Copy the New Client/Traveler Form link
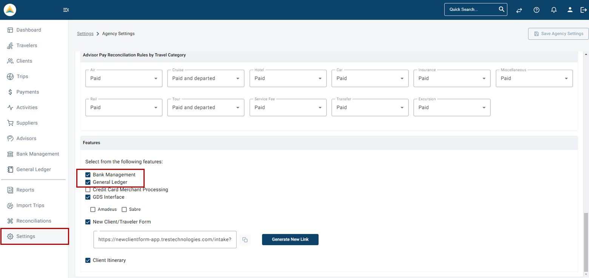The height and width of the screenshot is (278, 589). pos(245,240)
